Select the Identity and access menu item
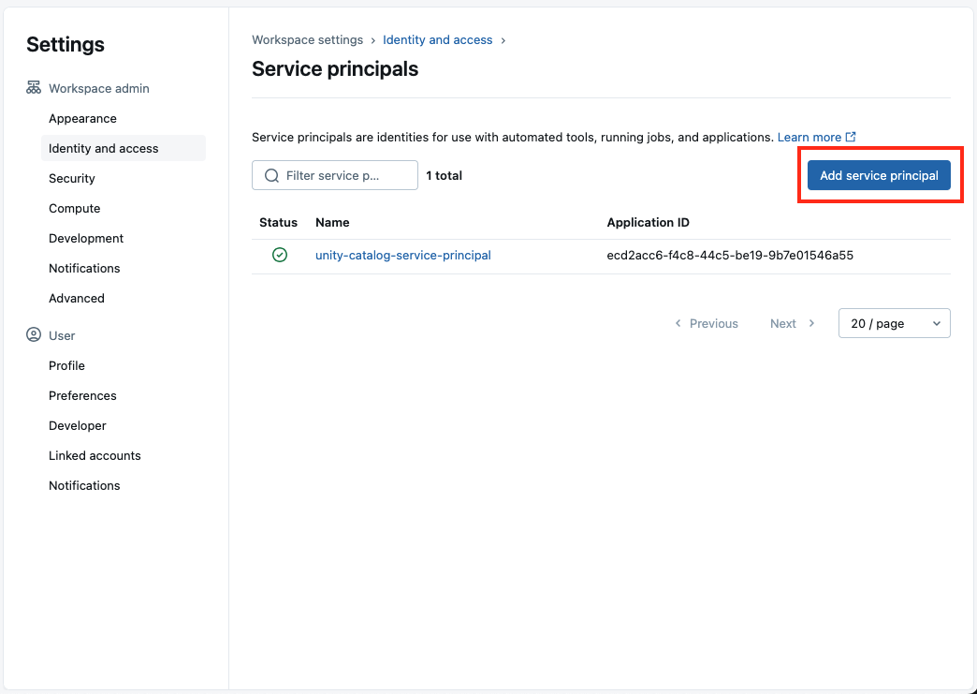Viewport: 977px width, 694px height. (104, 148)
